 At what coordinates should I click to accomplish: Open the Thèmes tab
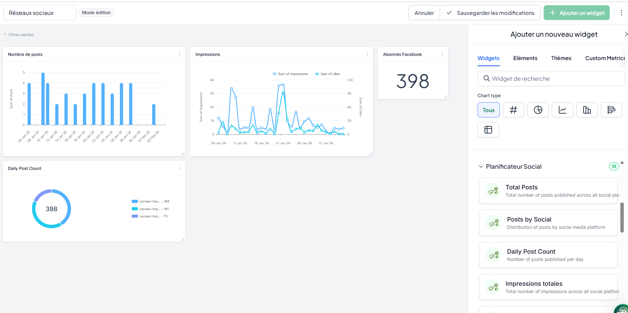(x=561, y=58)
